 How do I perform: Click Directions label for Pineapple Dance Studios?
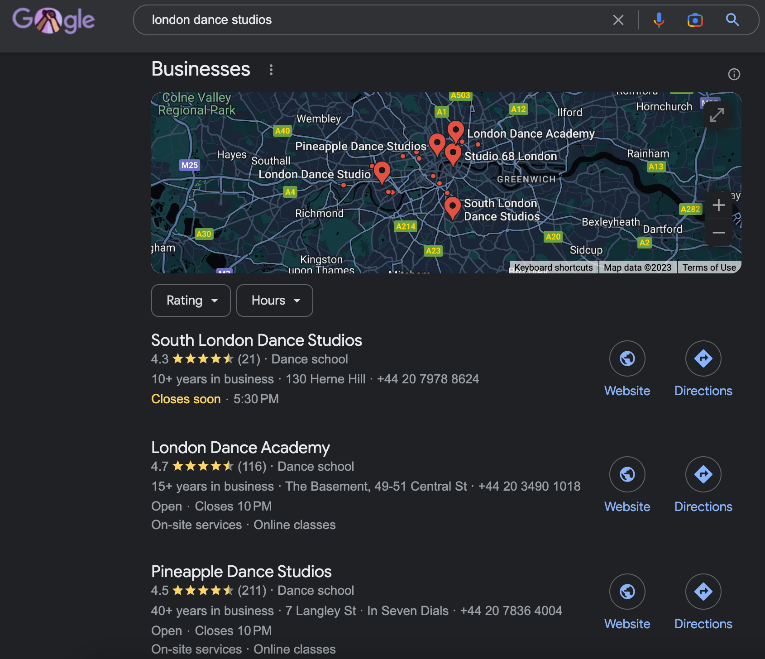point(703,624)
